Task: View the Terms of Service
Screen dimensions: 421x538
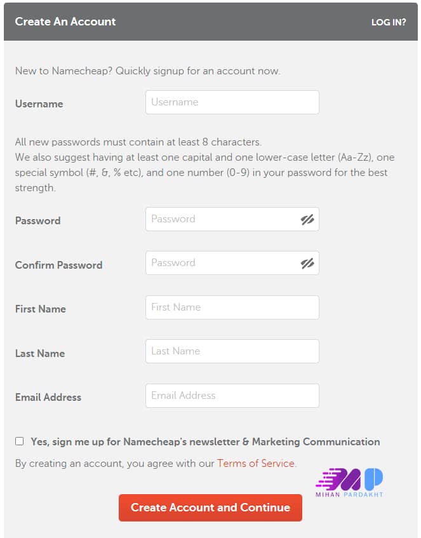Action: coord(256,464)
